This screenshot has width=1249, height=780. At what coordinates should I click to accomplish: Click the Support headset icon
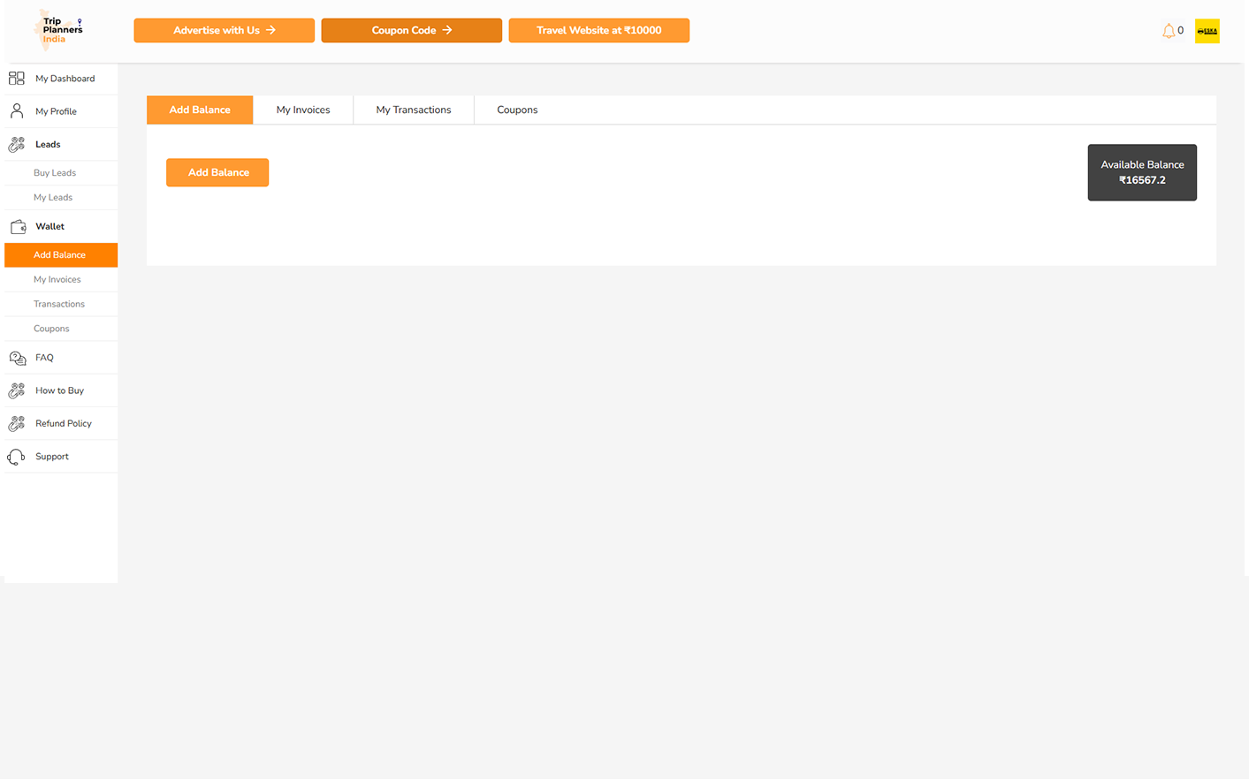pos(17,457)
